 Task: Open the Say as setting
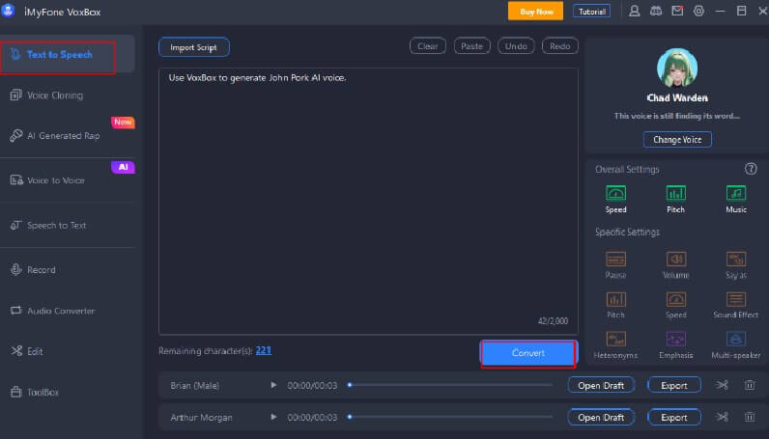[735, 265]
